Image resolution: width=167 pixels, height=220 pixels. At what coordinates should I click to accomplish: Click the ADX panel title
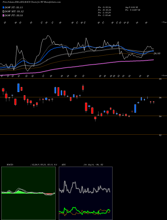[x=63, y=165]
